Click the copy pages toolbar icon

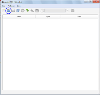(x=42, y=11)
